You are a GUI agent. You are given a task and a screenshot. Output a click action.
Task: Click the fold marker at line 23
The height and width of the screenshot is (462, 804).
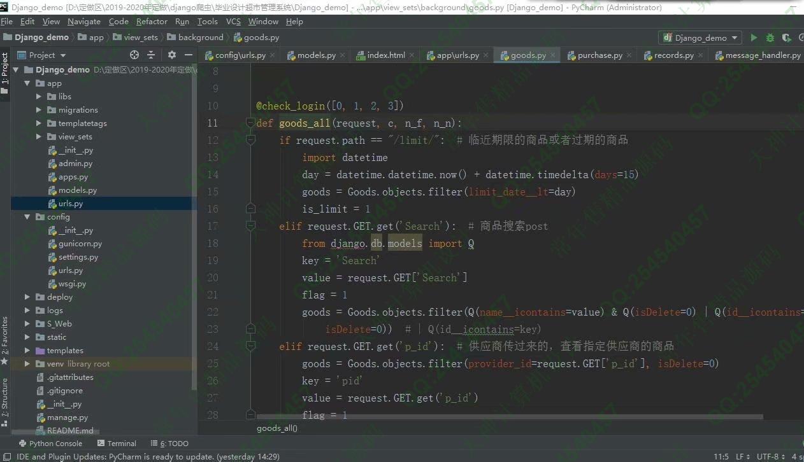(250, 329)
